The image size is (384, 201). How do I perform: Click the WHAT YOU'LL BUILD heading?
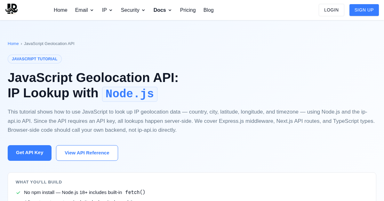[x=39, y=182]
